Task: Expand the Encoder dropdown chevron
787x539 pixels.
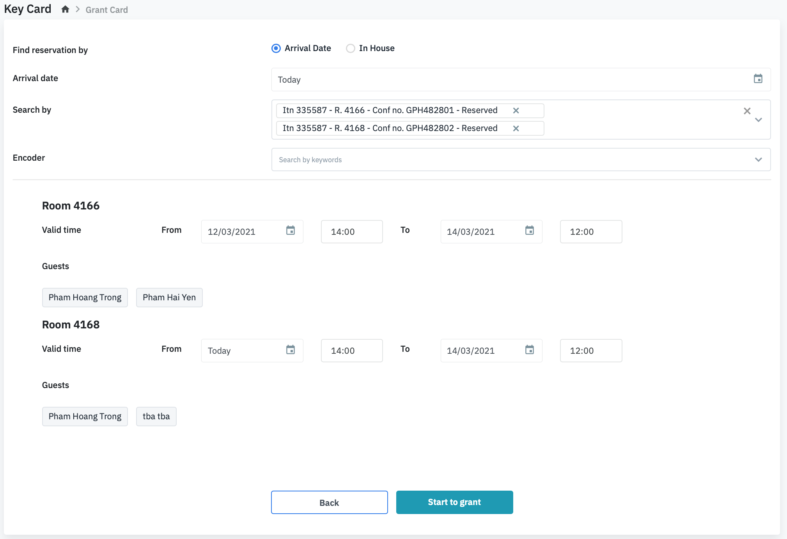Action: pyautogui.click(x=758, y=160)
